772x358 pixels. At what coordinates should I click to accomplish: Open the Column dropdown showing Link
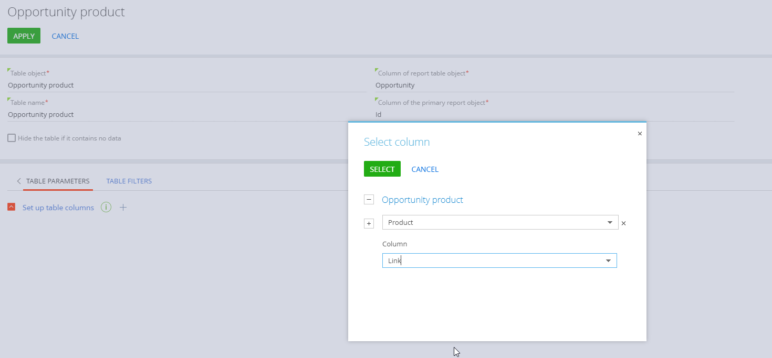(x=608, y=261)
